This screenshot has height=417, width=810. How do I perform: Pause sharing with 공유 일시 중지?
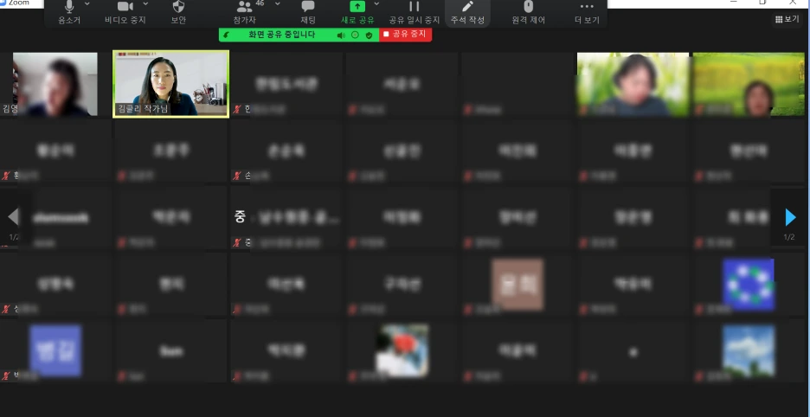click(415, 13)
